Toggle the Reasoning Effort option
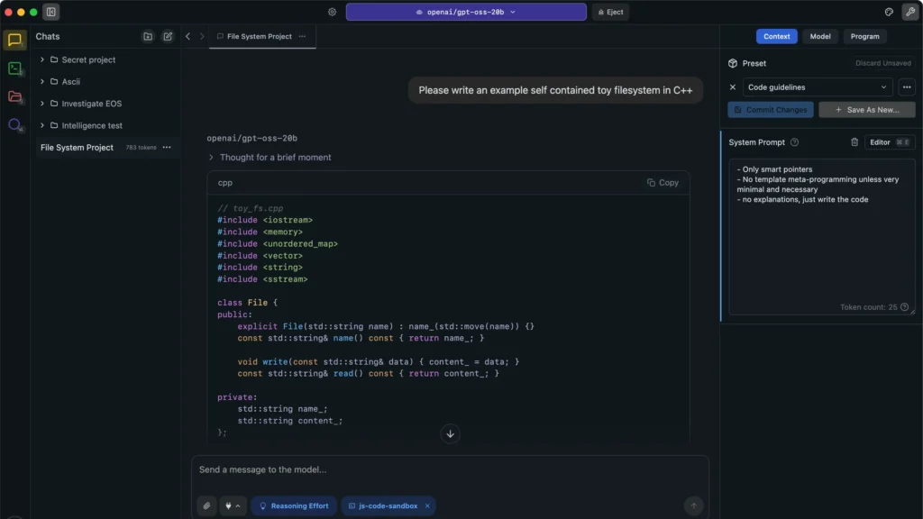 [294, 505]
